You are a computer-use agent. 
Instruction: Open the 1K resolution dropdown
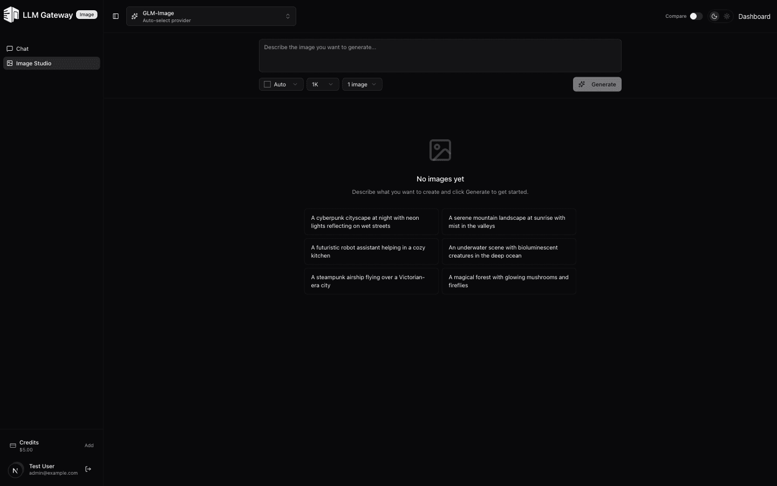pyautogui.click(x=322, y=84)
